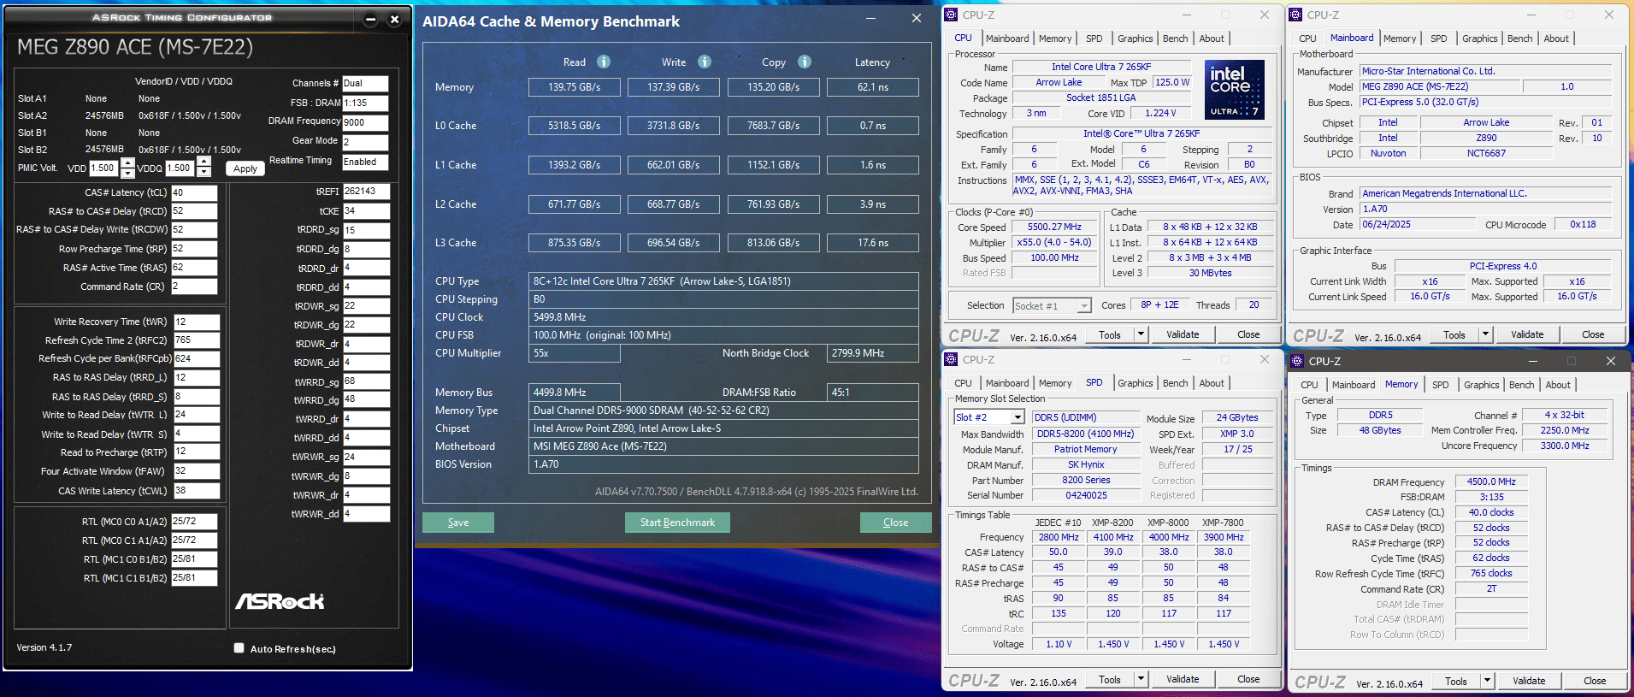Open the Socket #1 selection dropdown

[1084, 306]
